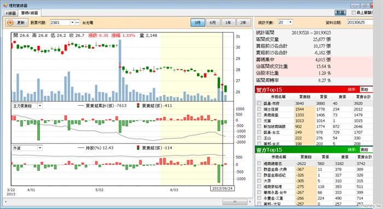Open the 賣方Top15 sort dropdown
The image size is (383, 209).
[x=367, y=150]
